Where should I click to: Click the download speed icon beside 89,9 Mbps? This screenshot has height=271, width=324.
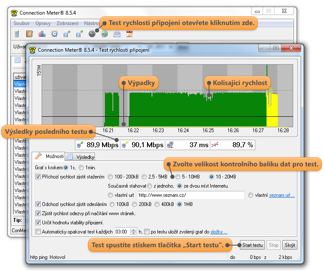[x=80, y=145]
